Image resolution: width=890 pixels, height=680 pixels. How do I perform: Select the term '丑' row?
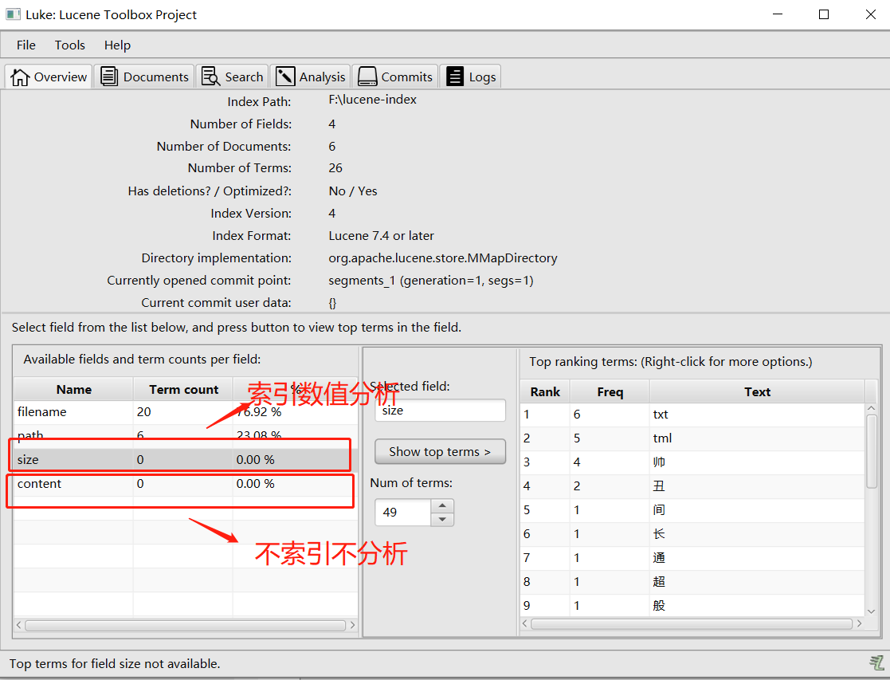(692, 486)
